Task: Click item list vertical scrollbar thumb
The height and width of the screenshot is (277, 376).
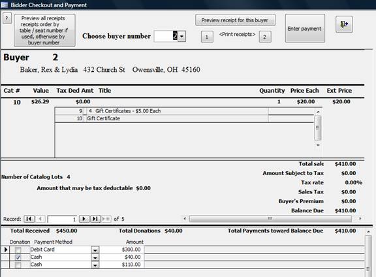Action: click(x=318, y=127)
